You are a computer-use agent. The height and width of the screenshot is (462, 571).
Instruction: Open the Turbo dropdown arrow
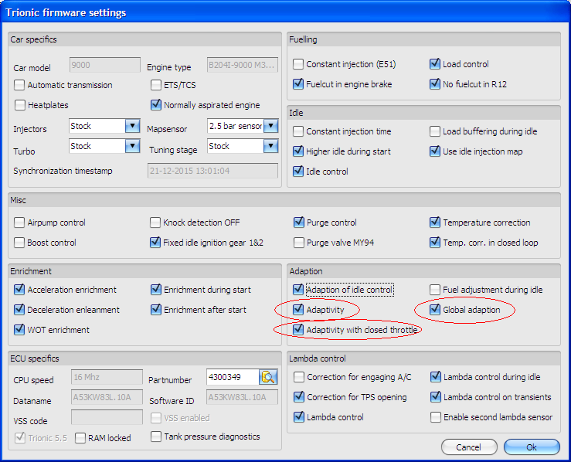[x=133, y=146]
